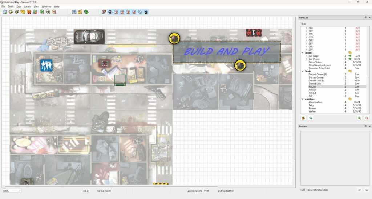The image size is (372, 199).
Task: Float the Item List panel
Action: pos(365,18)
